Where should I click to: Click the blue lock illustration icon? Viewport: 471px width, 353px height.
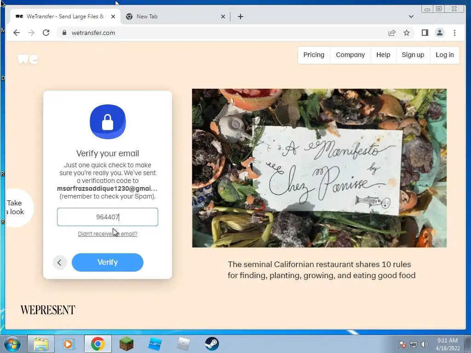click(x=108, y=121)
